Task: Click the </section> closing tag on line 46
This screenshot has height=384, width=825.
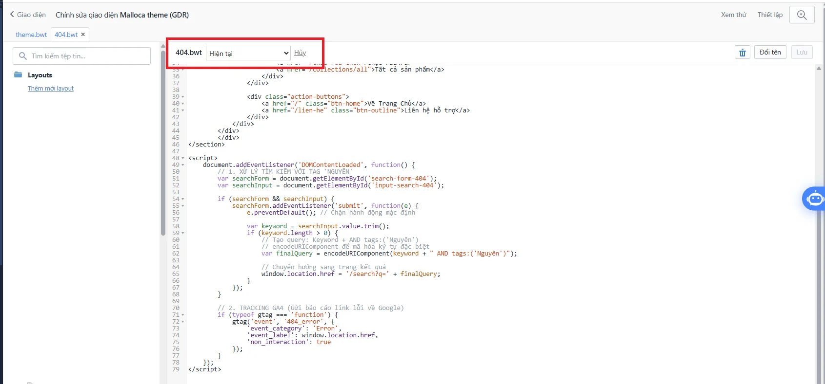Action: pos(206,145)
